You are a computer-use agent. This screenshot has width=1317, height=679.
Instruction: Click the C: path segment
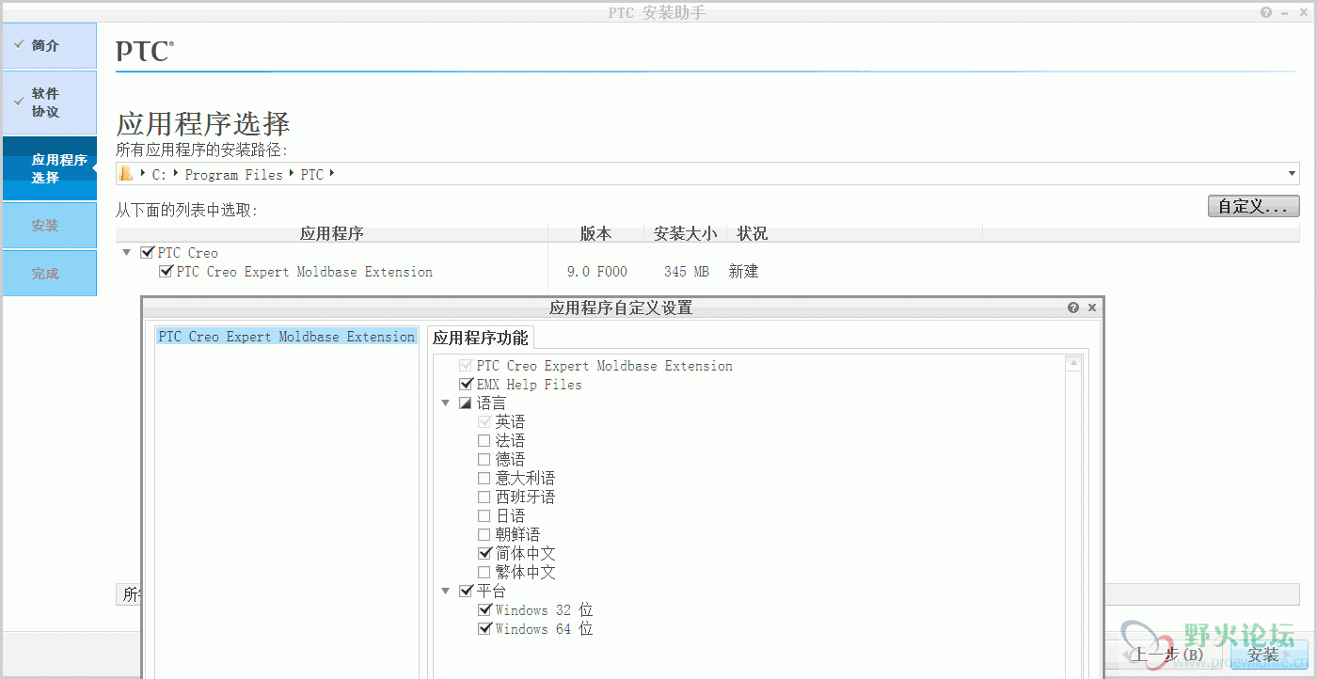[x=159, y=175]
